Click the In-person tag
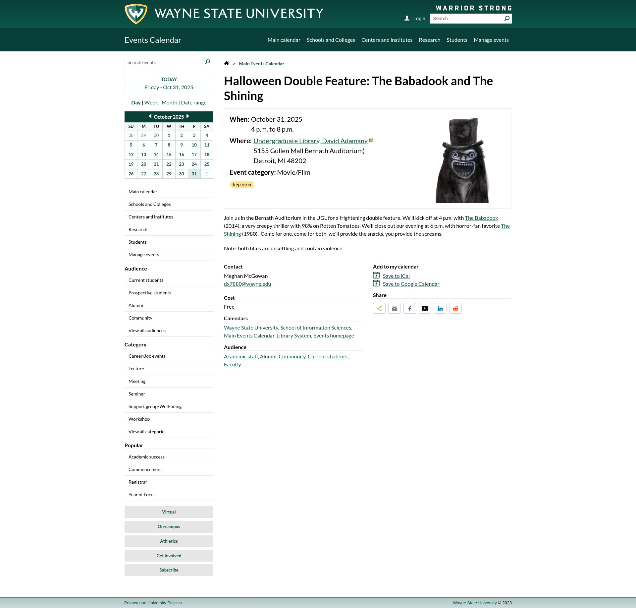The height and width of the screenshot is (608, 636). pyautogui.click(x=241, y=184)
